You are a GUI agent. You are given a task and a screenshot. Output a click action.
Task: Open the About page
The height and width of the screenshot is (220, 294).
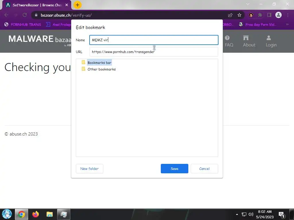click(x=249, y=41)
